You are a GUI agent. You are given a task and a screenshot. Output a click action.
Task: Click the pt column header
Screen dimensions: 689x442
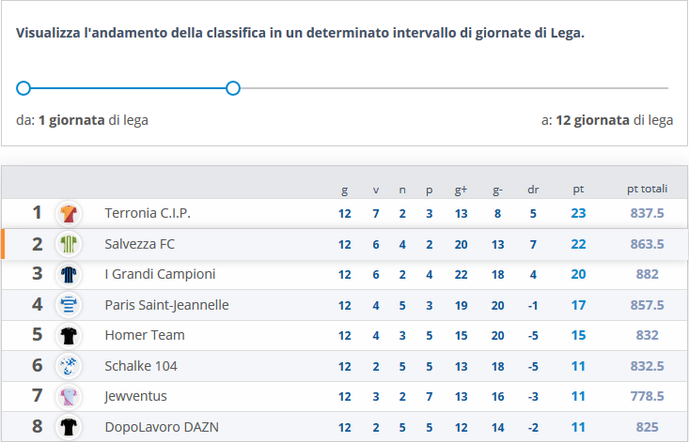[578, 190]
